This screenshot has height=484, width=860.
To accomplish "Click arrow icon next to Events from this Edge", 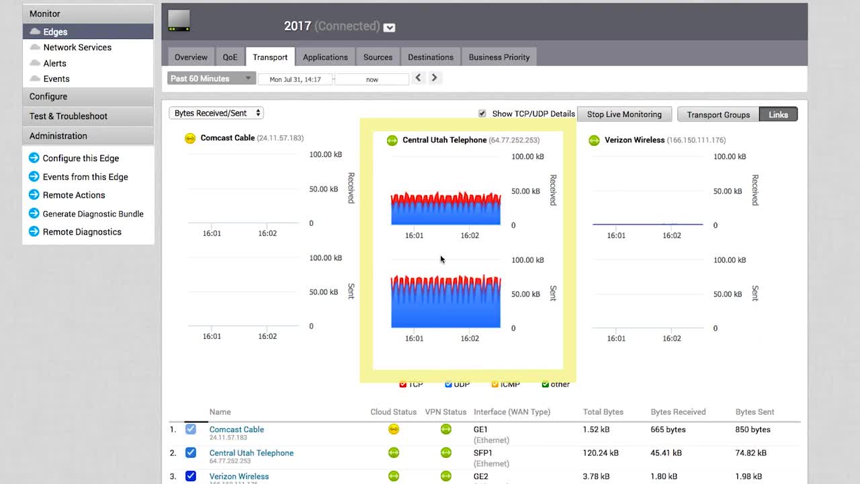I will pyautogui.click(x=34, y=176).
